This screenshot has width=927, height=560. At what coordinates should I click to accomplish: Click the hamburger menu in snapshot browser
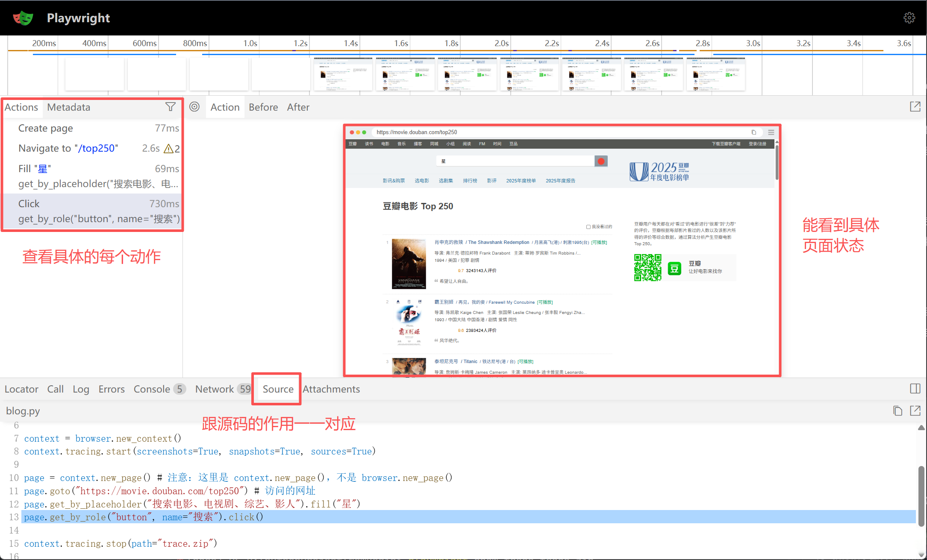(771, 132)
